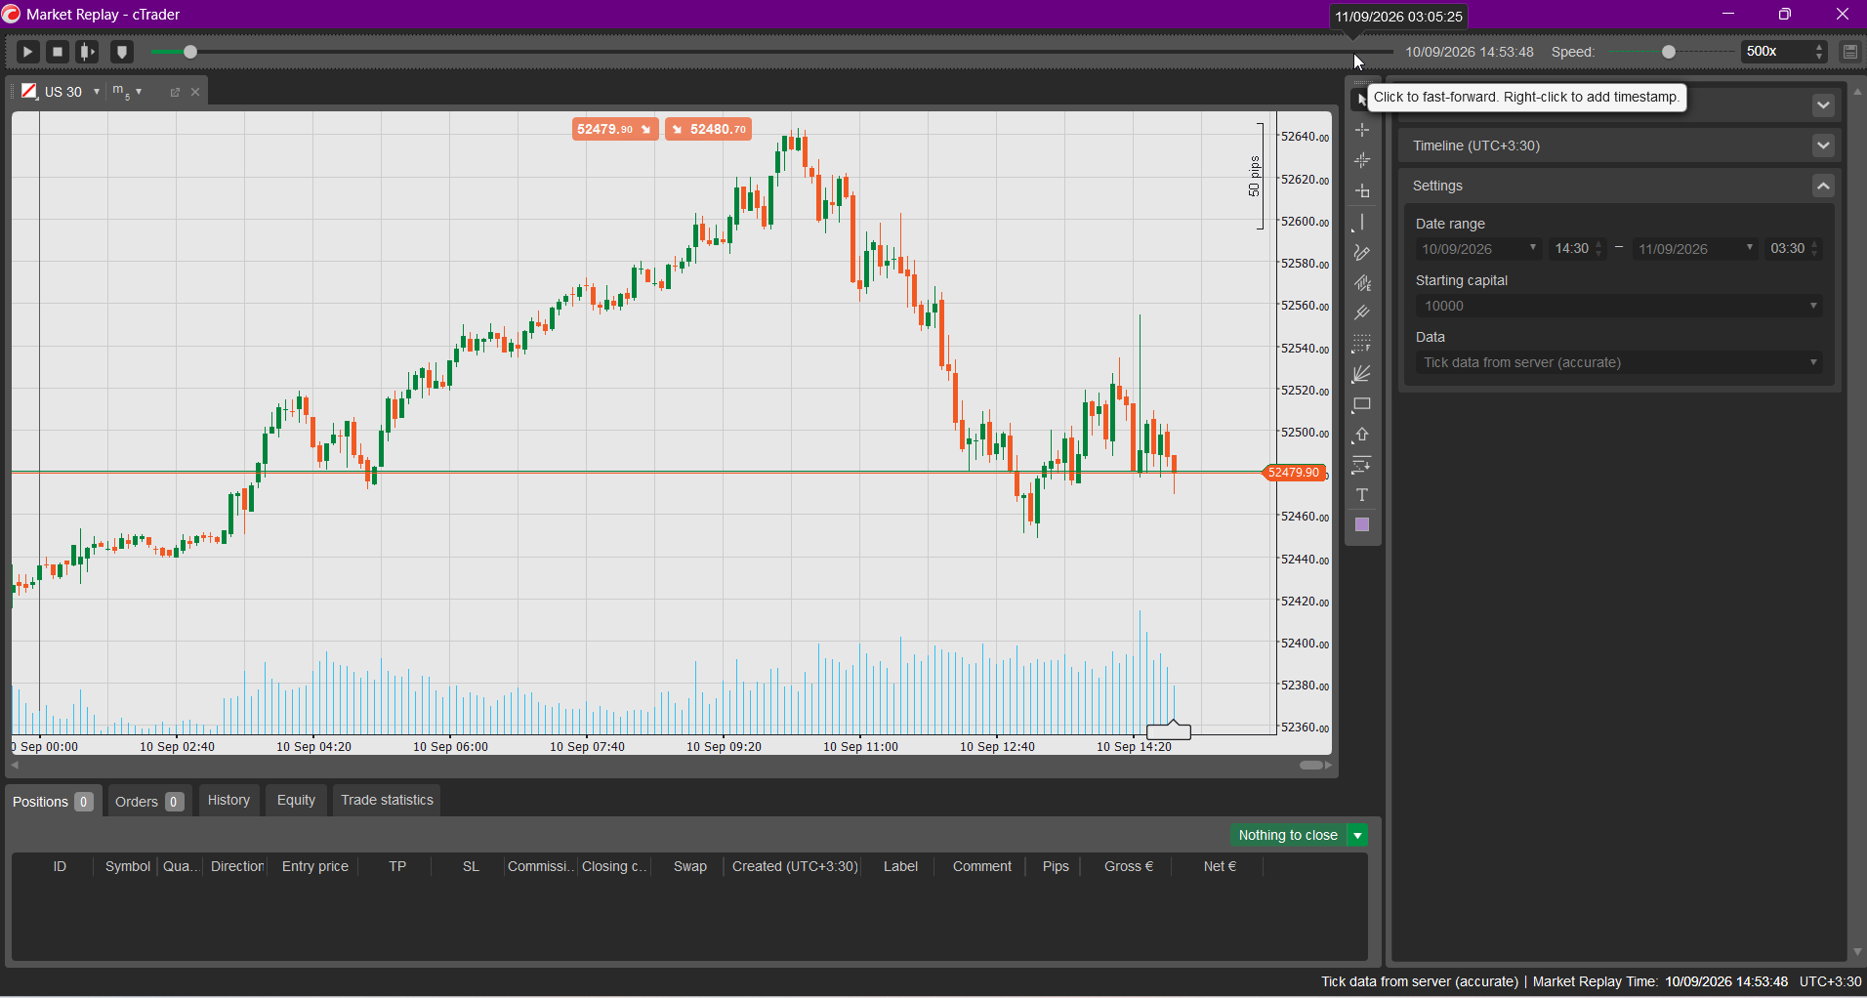1867x998 pixels.
Task: Switch to the Positions tab
Action: click(53, 802)
